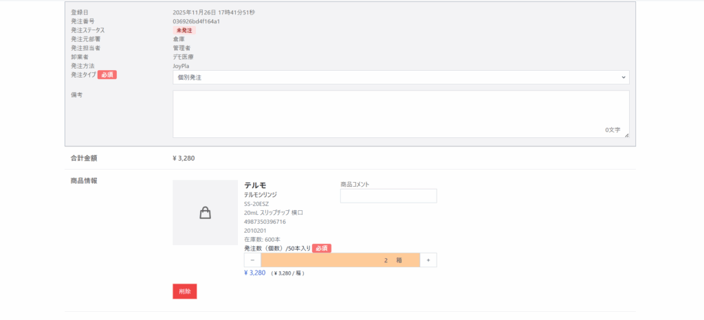Grab the 備考 textarea resize handle
The height and width of the screenshot is (320, 704).
[626, 135]
